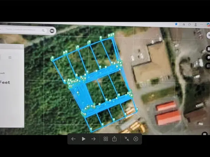Open the layers cube button on the right edge
This screenshot has height=157, width=210.
(208, 57)
